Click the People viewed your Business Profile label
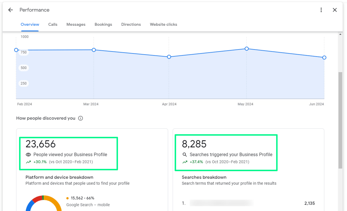Viewport: 347px width, 211px height. (x=70, y=155)
